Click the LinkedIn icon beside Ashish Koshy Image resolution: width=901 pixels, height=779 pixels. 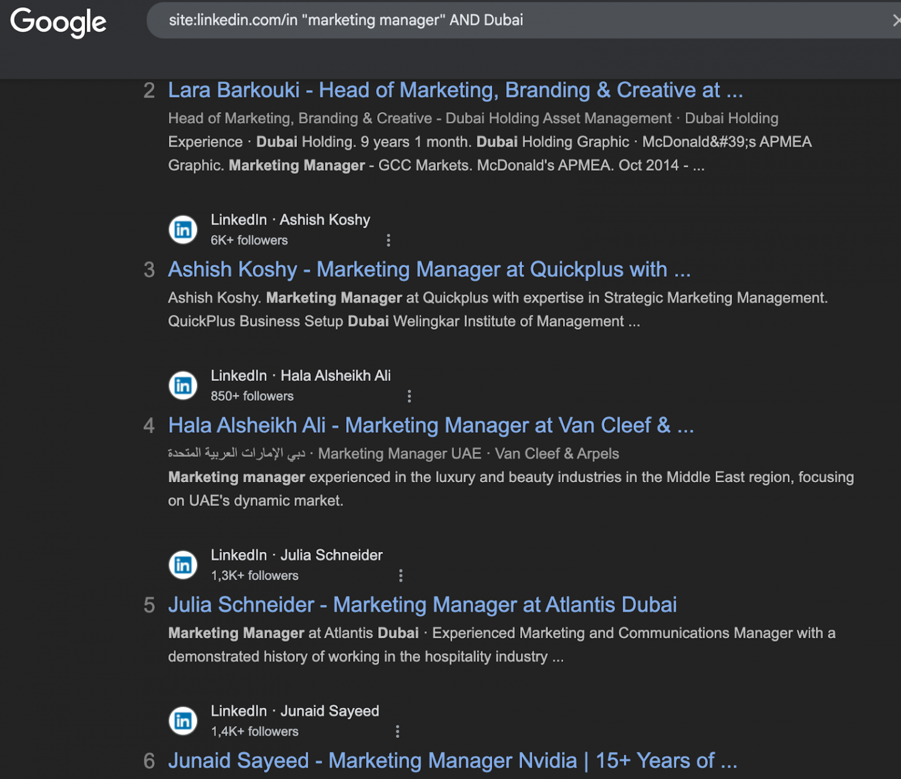coord(182,229)
